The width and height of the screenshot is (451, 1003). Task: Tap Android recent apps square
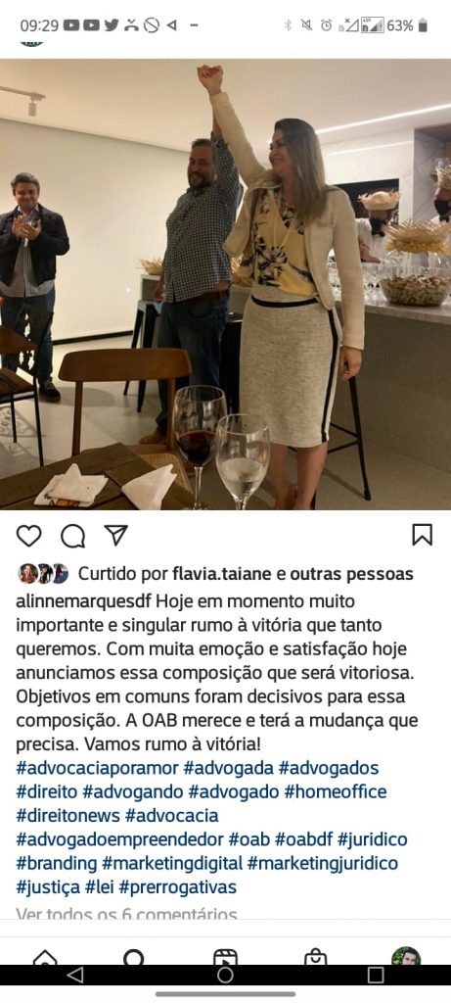pos(376,975)
